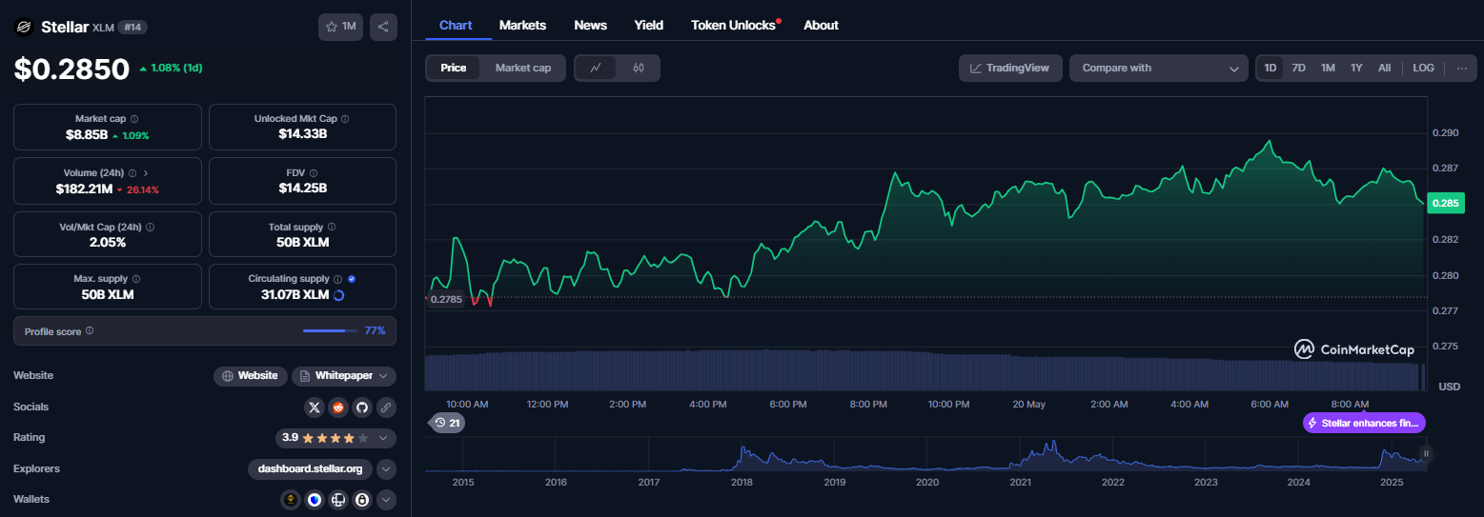
Task: Open TradingView chart button
Action: [x=1010, y=68]
